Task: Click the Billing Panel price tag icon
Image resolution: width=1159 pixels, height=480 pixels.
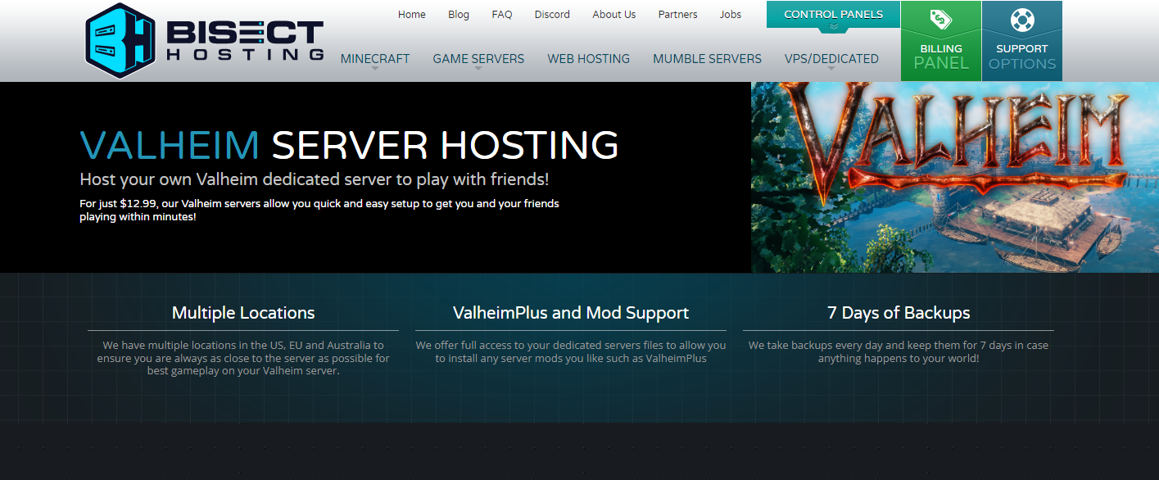Action: point(940,19)
